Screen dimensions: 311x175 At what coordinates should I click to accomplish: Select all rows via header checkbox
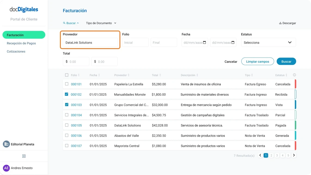click(67, 75)
